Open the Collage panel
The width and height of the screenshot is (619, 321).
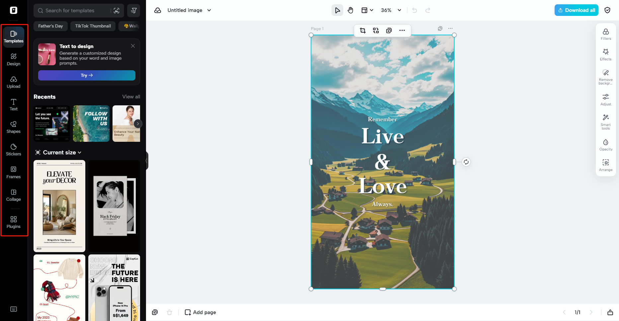14,195
